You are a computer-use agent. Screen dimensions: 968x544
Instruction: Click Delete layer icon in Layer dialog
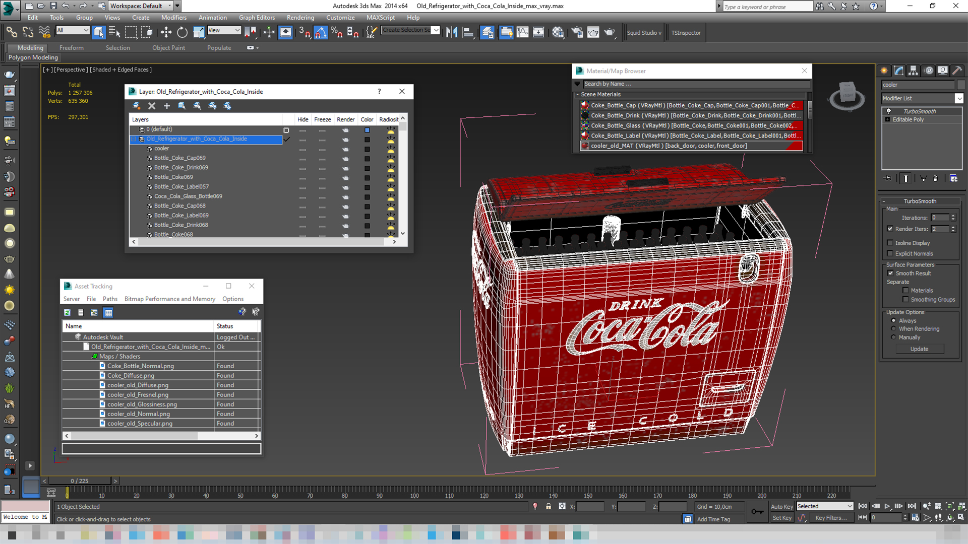click(x=152, y=106)
